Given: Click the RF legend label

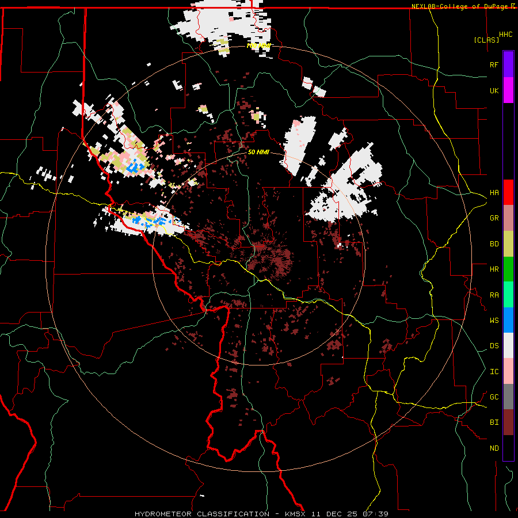Looking at the screenshot, I should pyautogui.click(x=494, y=64).
